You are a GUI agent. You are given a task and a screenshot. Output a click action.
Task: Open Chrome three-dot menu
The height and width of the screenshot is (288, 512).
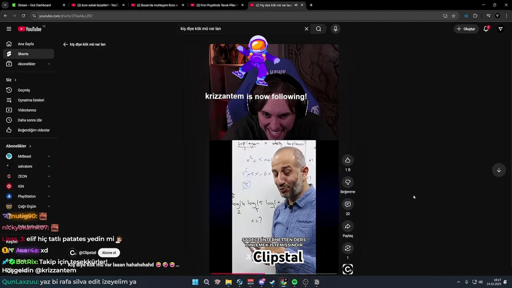[x=507, y=16]
